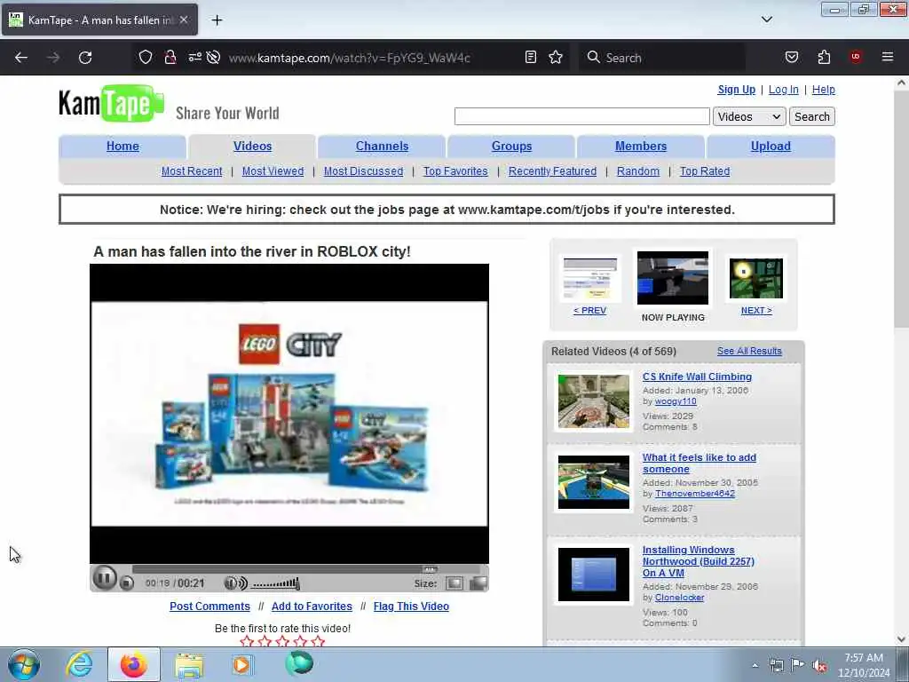Open the Upload tab
Viewport: 909px width, 682px height.
(x=771, y=147)
